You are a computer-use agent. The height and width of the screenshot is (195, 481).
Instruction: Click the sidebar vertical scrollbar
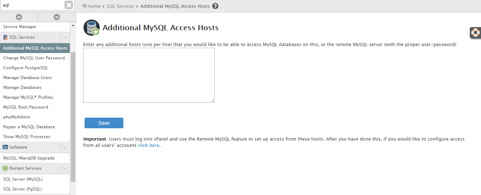point(73,116)
